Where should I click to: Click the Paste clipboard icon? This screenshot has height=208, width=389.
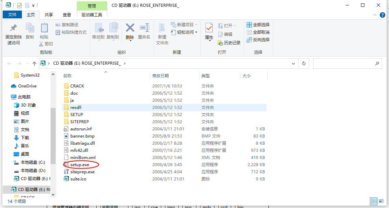point(44,28)
